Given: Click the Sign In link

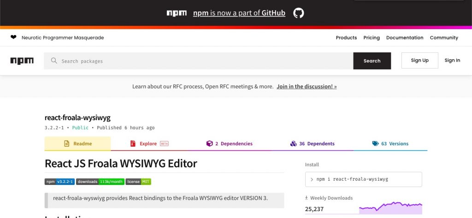Looking at the screenshot, I should point(452,60).
